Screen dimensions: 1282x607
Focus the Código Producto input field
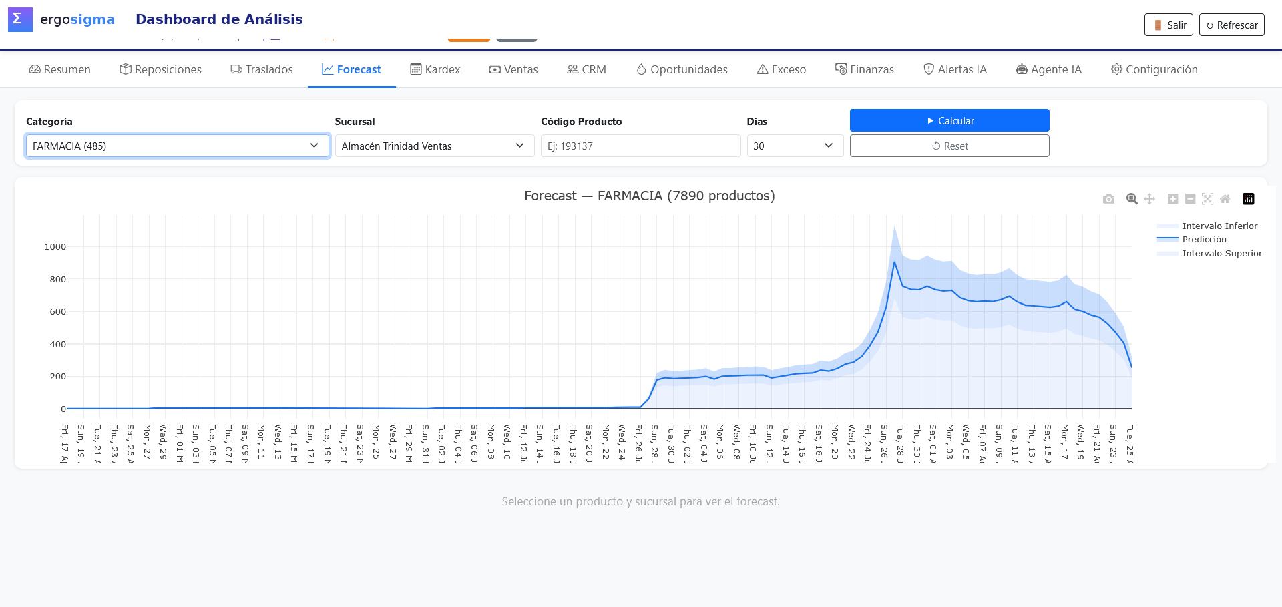[x=641, y=146]
